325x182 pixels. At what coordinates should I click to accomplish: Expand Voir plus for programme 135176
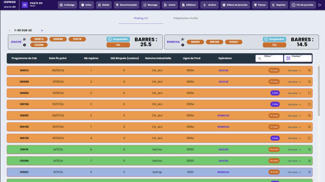294,149
